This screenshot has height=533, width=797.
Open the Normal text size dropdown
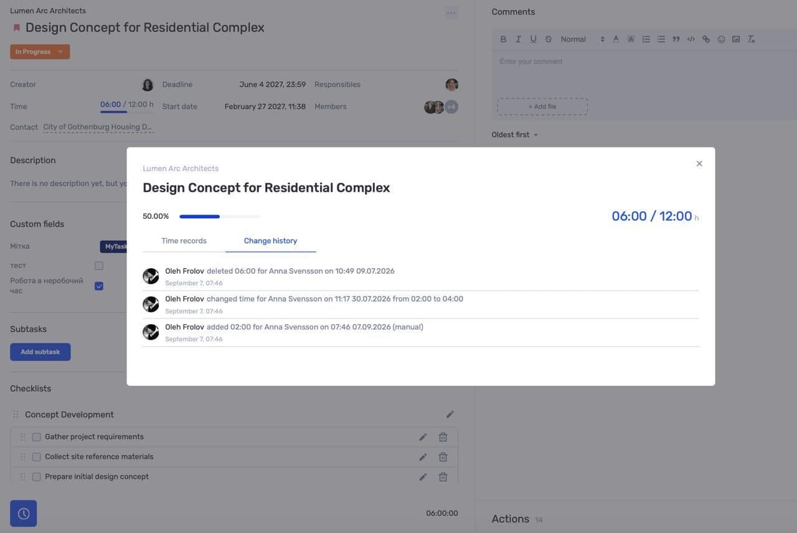[582, 39]
